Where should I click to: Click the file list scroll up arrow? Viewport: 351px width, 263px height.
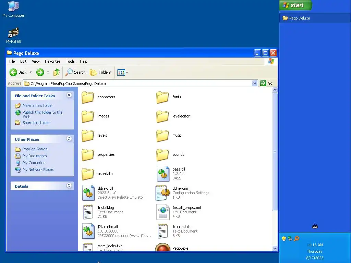(275, 90)
